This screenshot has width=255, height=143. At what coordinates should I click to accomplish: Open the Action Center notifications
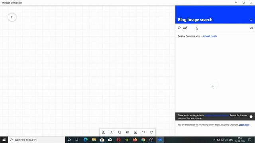[x=250, y=140]
